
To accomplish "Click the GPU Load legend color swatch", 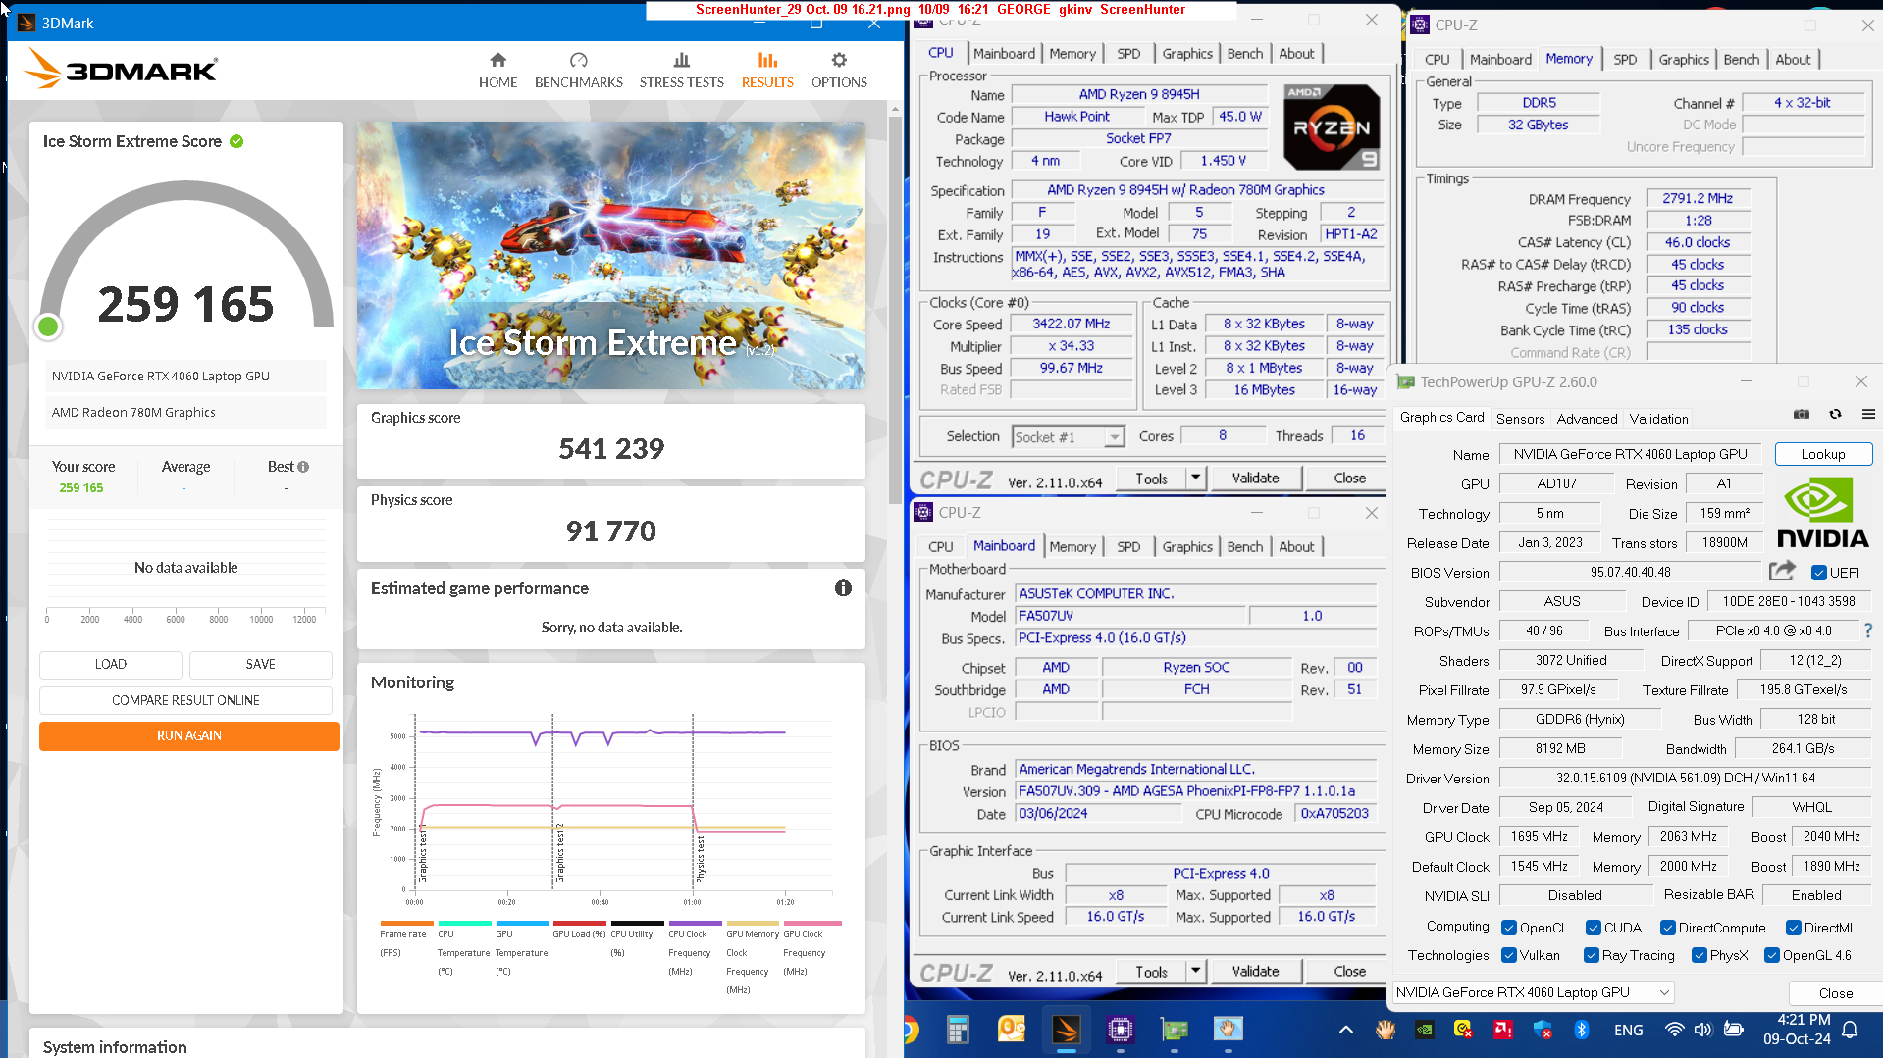I will click(579, 923).
